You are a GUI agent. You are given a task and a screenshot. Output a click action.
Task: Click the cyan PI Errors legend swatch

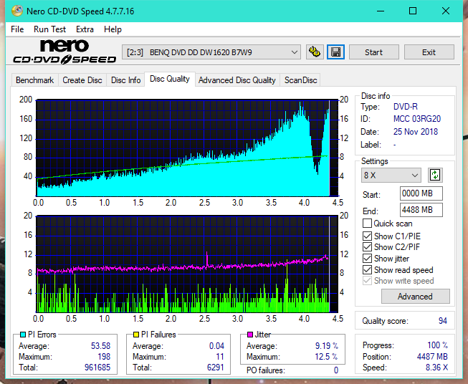[23, 335]
